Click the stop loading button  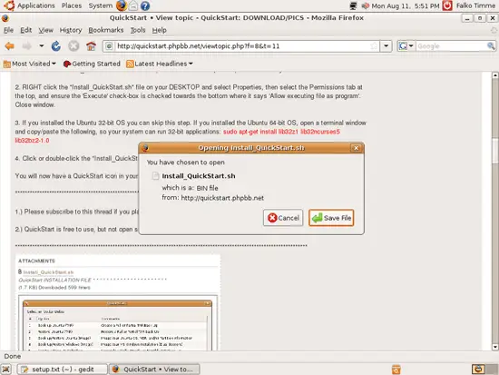point(73,46)
